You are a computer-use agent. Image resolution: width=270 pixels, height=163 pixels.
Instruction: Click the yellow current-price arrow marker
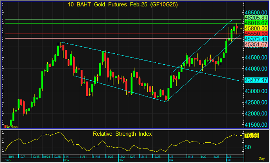tap(241, 28)
